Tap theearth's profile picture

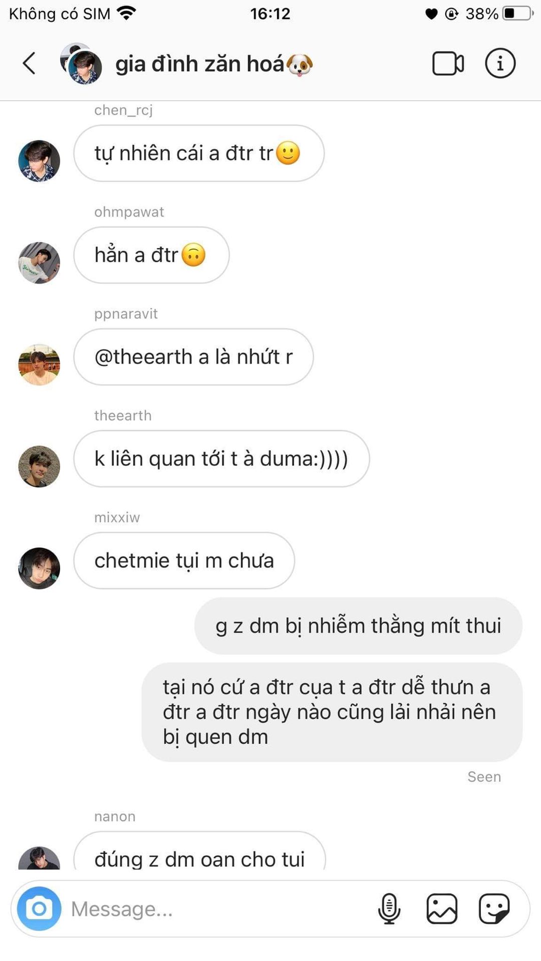pyautogui.click(x=39, y=466)
